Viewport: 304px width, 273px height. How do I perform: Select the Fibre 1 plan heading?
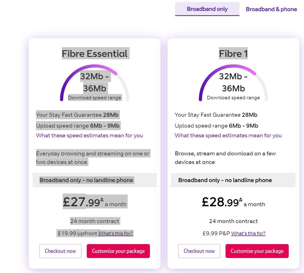[x=233, y=54]
